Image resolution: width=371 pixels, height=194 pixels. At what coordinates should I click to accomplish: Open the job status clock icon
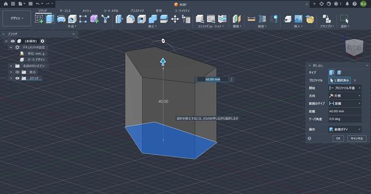point(336,4)
